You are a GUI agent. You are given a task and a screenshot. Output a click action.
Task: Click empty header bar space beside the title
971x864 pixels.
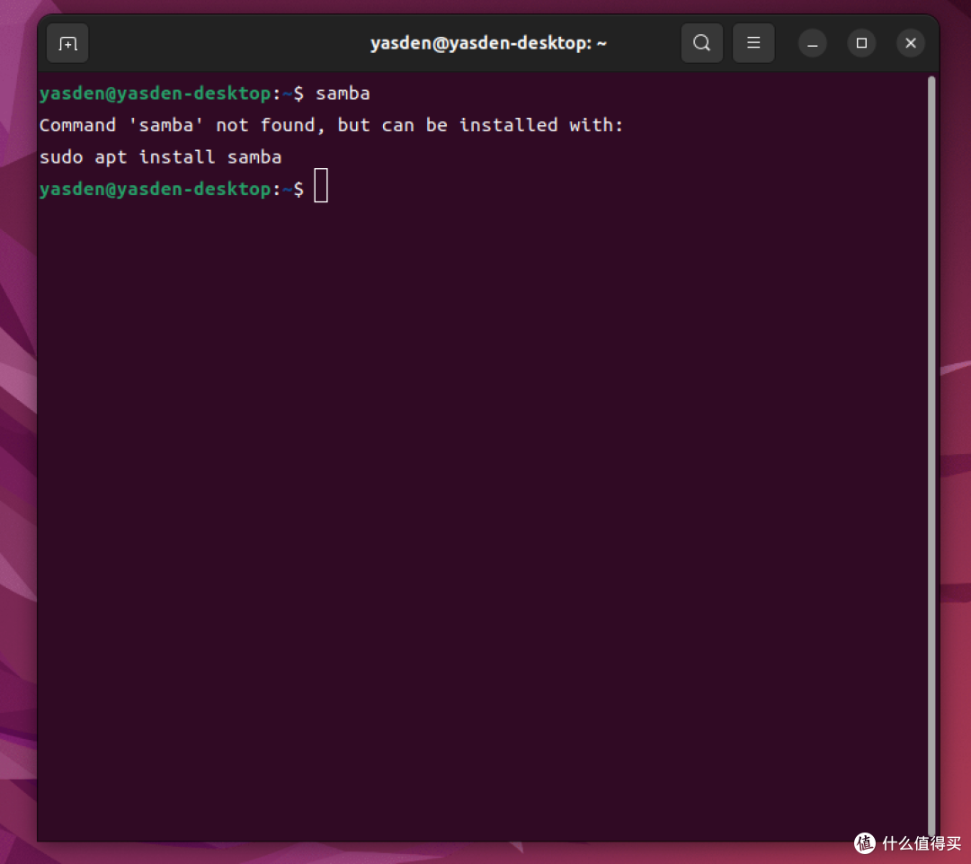225,43
